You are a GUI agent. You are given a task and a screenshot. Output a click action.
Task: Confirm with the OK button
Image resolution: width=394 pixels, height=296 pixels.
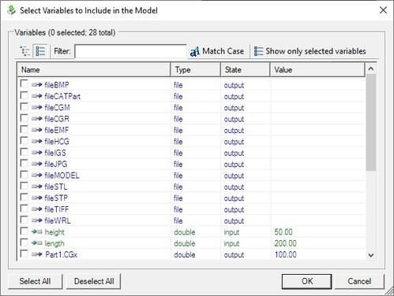(307, 281)
